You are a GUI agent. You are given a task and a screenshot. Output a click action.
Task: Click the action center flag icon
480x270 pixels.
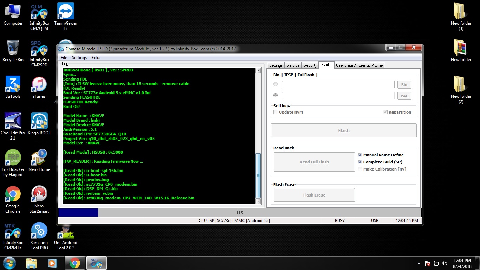428,263
